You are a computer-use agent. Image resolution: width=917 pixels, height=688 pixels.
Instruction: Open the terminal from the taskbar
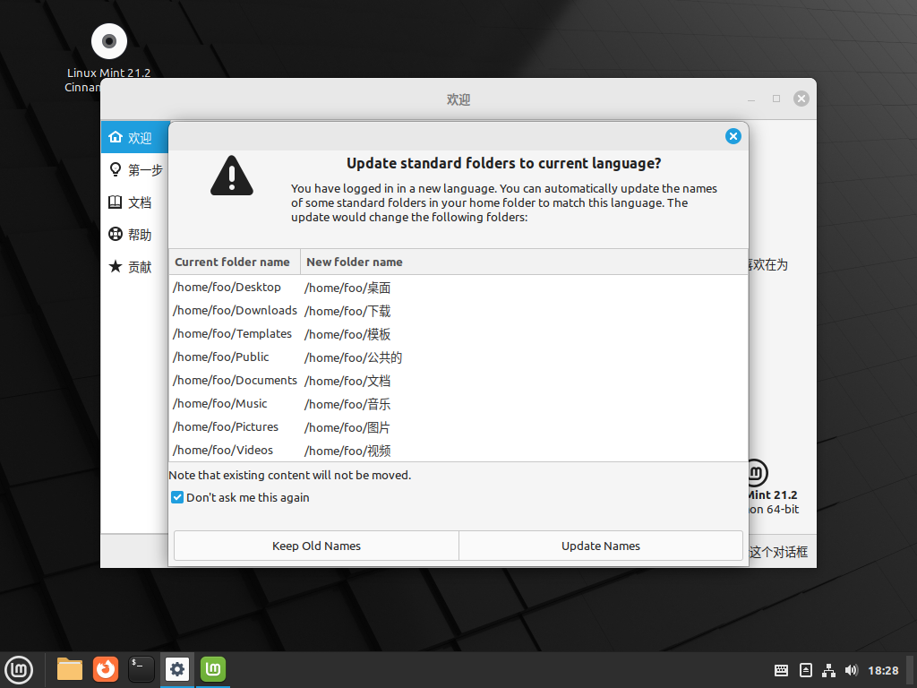(141, 669)
